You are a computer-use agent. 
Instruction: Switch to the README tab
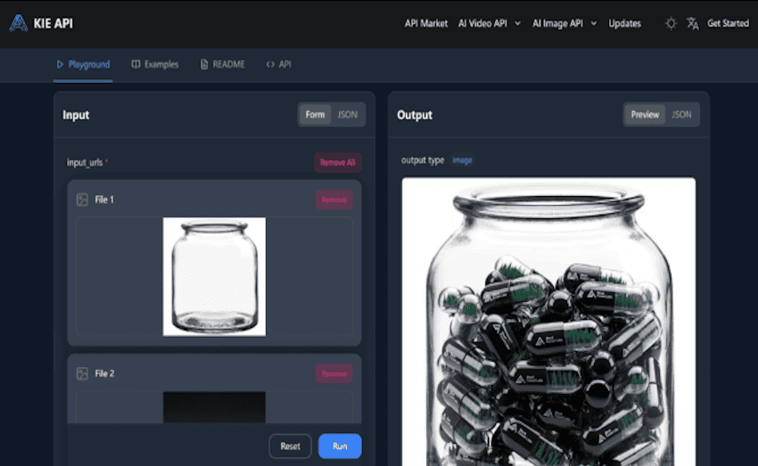pyautogui.click(x=222, y=64)
